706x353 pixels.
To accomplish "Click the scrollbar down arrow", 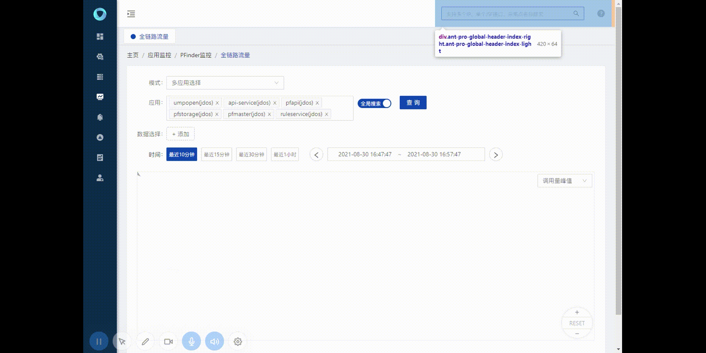I will [x=618, y=349].
